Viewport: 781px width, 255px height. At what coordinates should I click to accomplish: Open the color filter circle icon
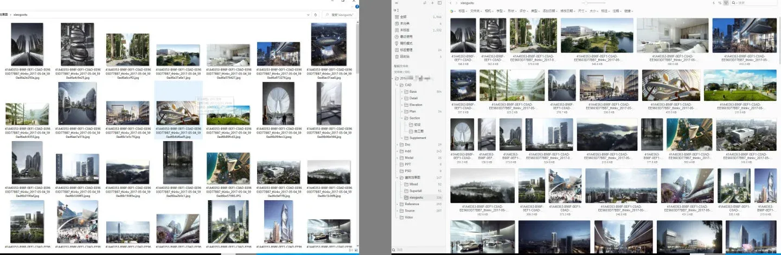click(x=453, y=11)
